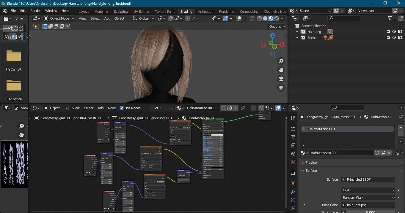Switch to the Animation workspace tab
This screenshot has height=213, width=405.
[205, 12]
